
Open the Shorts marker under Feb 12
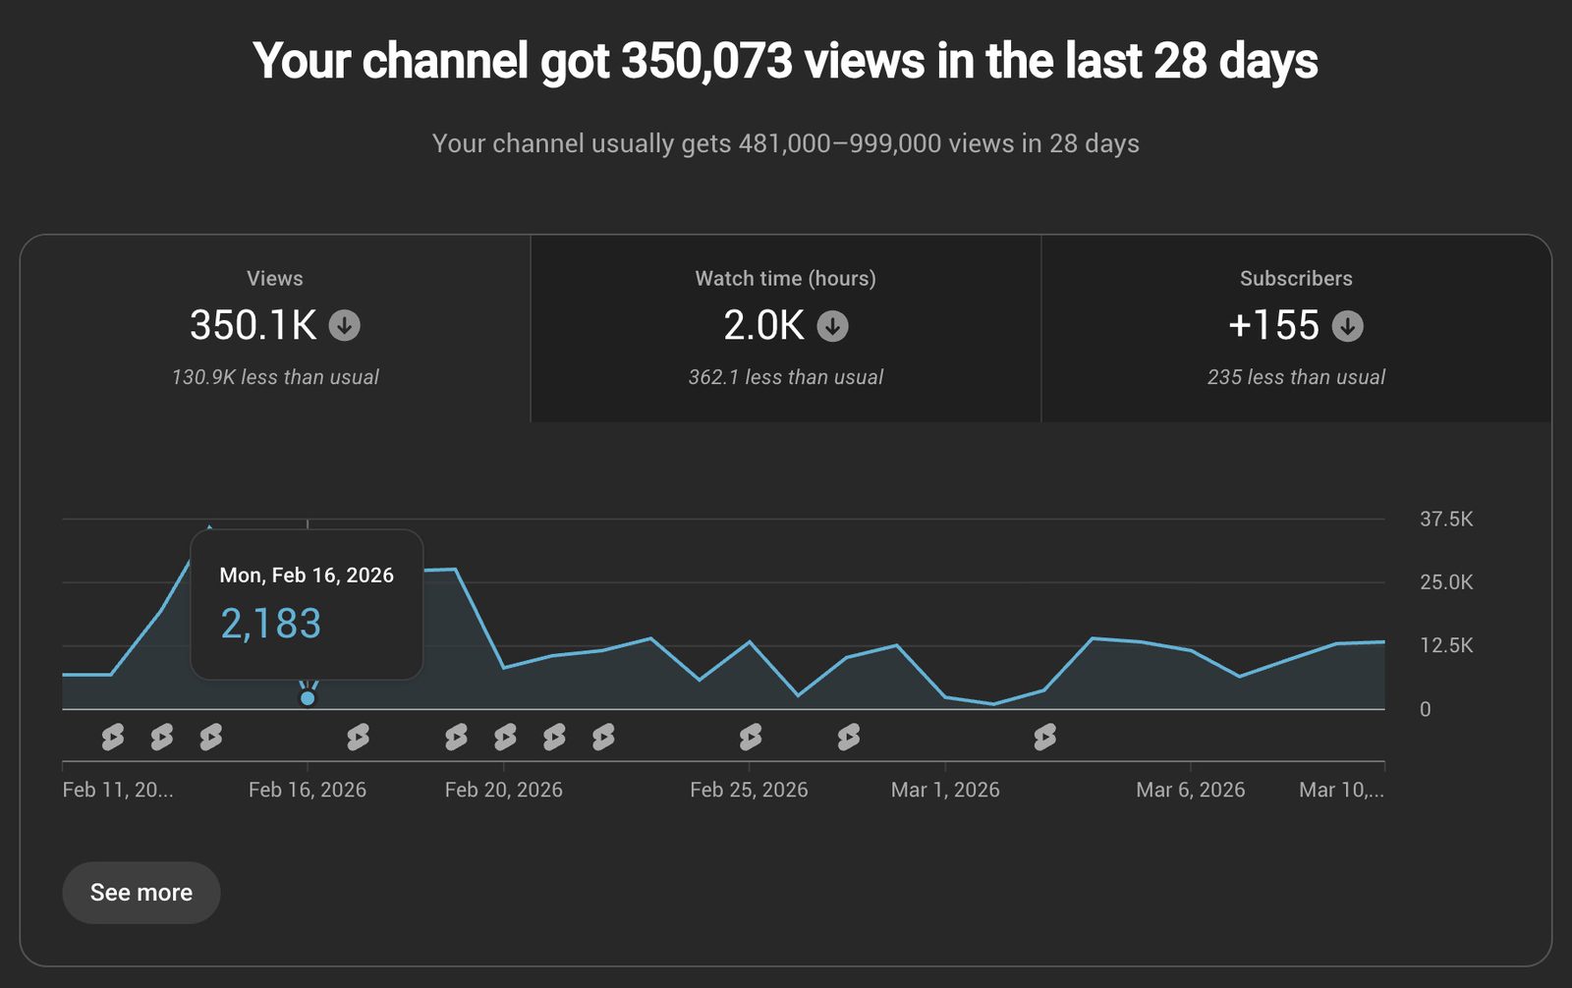tap(113, 737)
